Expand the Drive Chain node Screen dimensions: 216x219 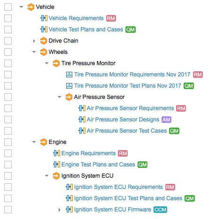34,41
